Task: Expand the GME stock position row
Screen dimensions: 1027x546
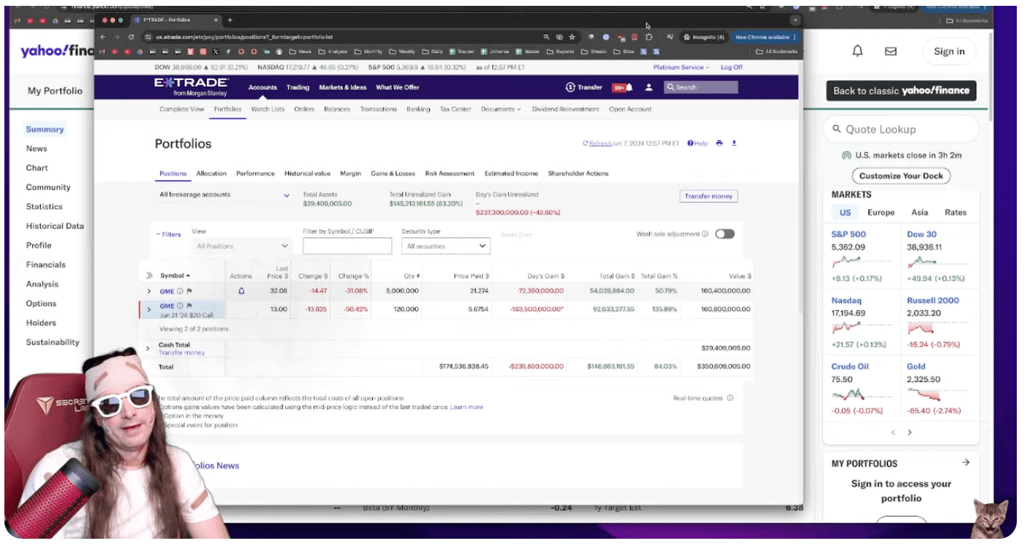Action: [149, 291]
